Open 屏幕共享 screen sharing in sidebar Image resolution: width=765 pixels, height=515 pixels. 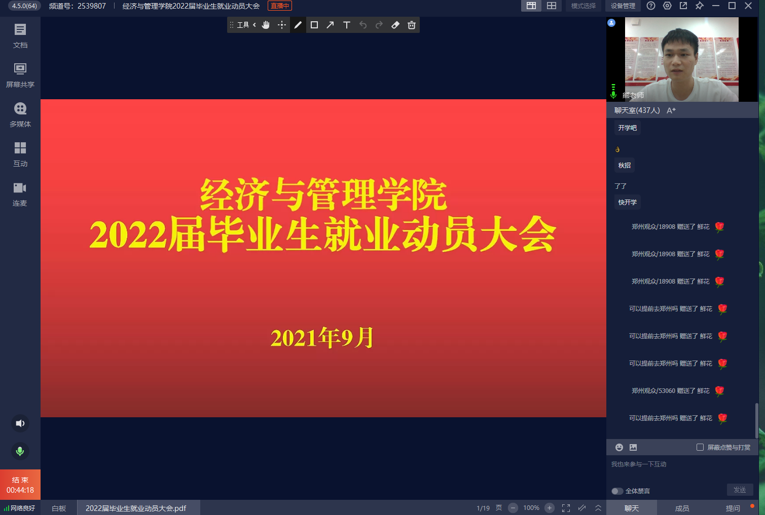[x=20, y=74]
